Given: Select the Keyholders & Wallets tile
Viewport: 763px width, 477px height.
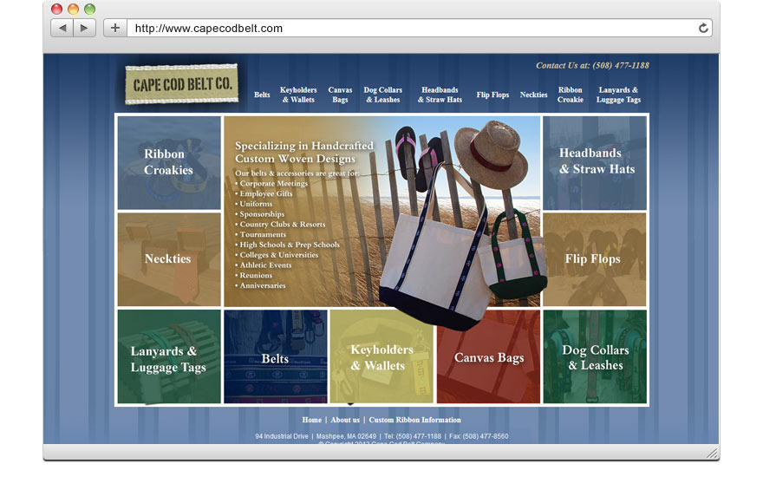Looking at the screenshot, I should point(381,356).
